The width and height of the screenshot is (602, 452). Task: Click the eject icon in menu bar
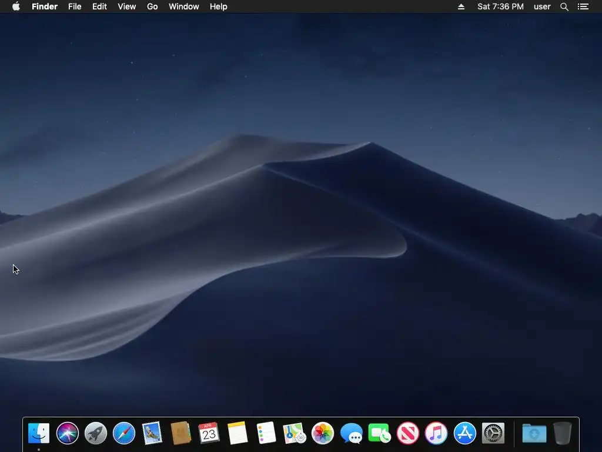coord(461,6)
